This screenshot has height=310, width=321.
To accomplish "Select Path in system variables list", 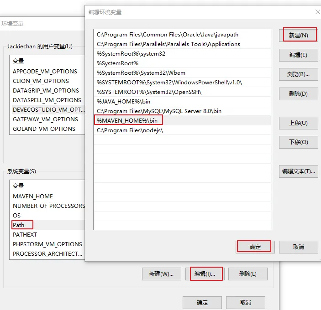I will click(x=19, y=225).
